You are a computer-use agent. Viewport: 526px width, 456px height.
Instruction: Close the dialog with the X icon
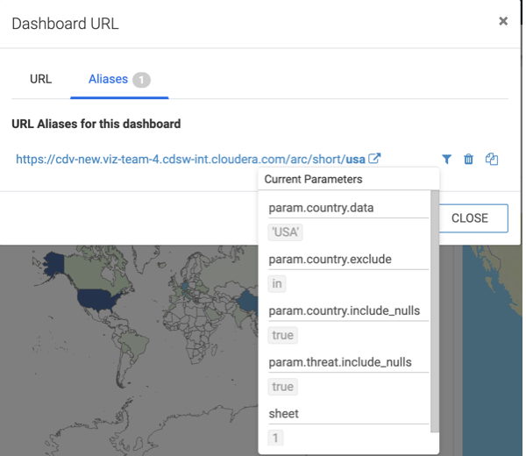click(503, 21)
